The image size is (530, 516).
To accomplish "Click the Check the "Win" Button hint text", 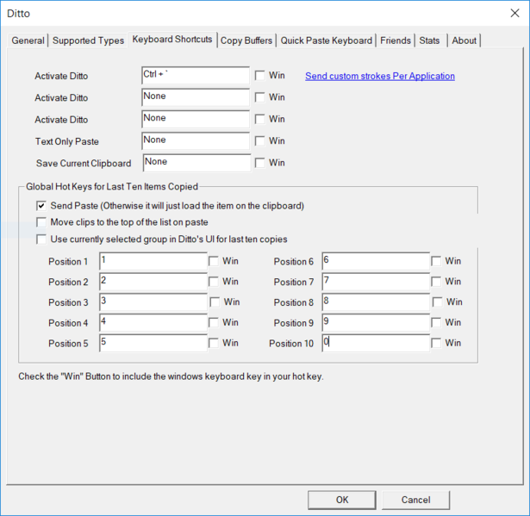I will [x=171, y=376].
